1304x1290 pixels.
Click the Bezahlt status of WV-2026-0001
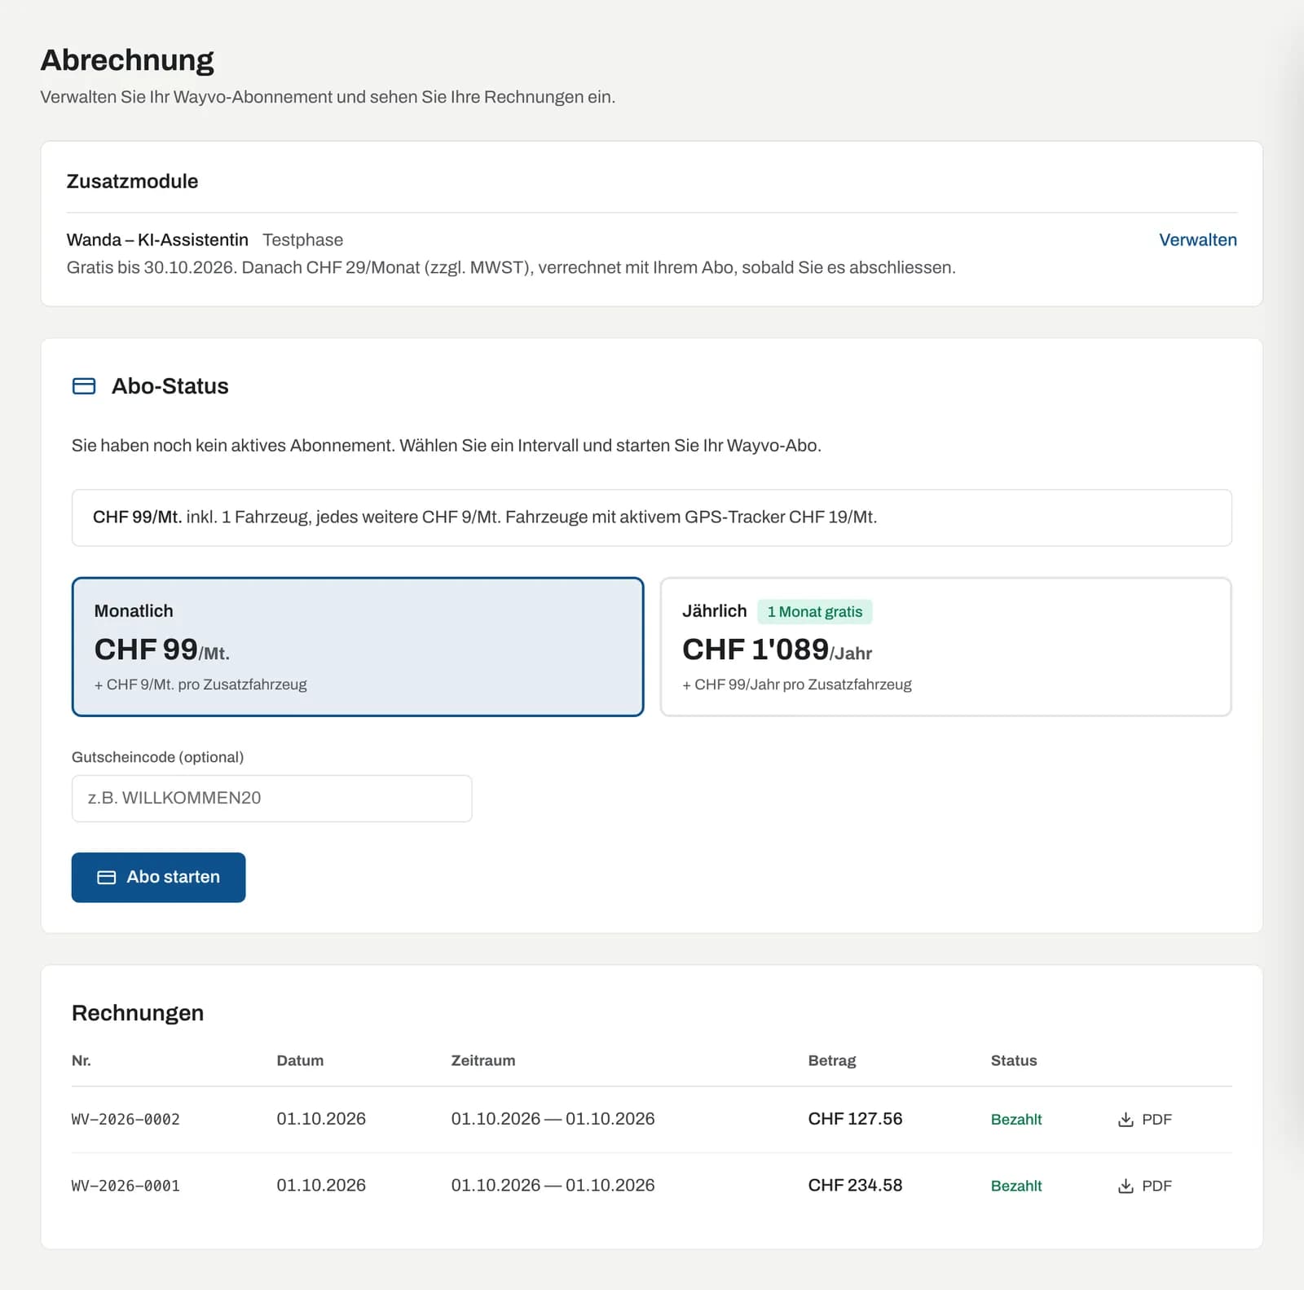coord(1016,1186)
